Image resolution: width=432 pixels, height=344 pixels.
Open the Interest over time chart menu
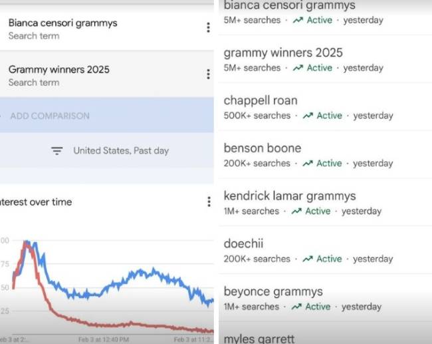tap(209, 201)
